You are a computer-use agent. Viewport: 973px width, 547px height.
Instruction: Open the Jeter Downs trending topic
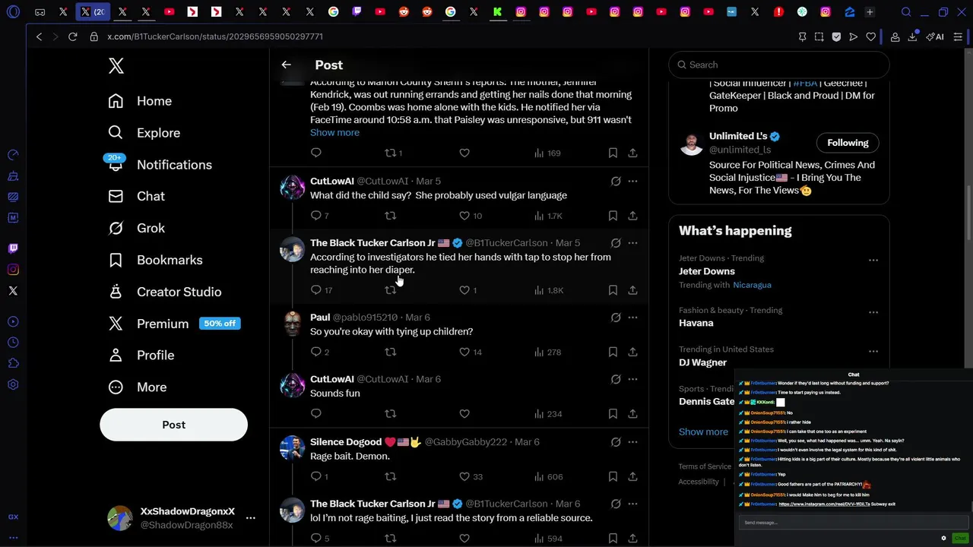click(x=707, y=271)
